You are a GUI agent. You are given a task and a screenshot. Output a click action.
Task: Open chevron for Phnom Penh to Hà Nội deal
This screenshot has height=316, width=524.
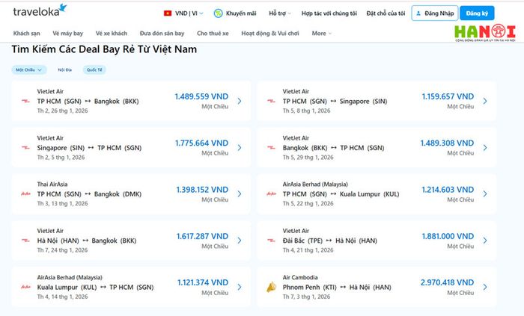pos(485,287)
